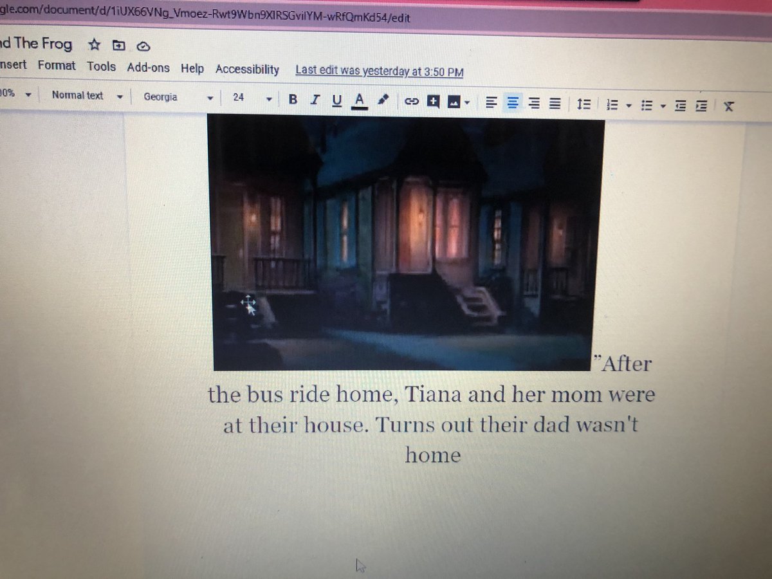Viewport: 772px width, 579px height.
Task: Apply numbered list
Action: click(x=613, y=104)
